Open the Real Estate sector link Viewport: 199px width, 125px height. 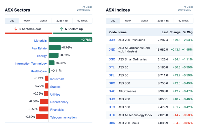(x=39, y=48)
